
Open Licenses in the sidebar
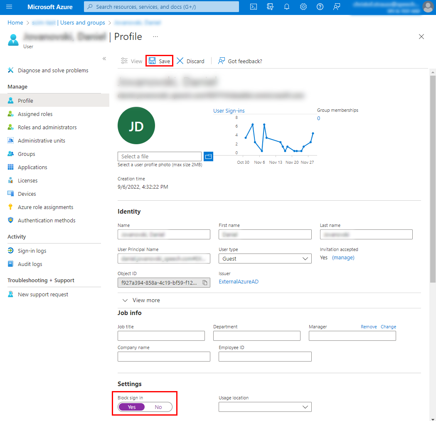coord(27,180)
